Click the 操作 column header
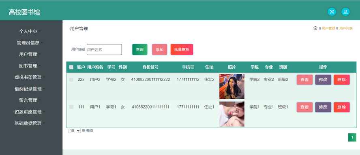This screenshot has width=360, height=155. pos(323,67)
